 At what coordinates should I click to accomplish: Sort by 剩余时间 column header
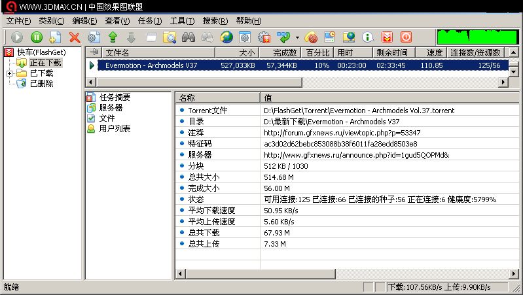tap(394, 53)
